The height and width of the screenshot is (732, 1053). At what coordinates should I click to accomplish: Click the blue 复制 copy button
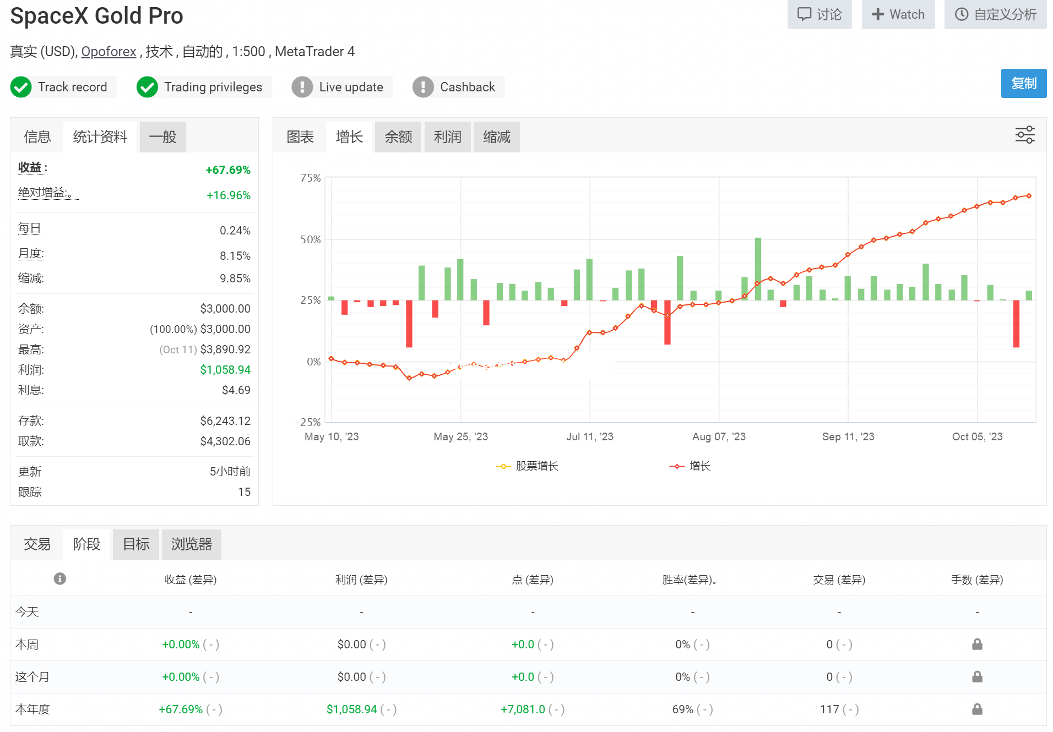pyautogui.click(x=1023, y=83)
